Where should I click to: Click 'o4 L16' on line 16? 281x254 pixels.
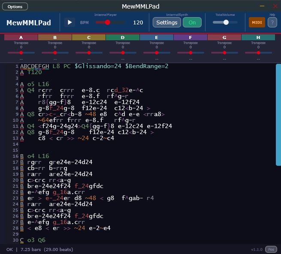click(38, 156)
